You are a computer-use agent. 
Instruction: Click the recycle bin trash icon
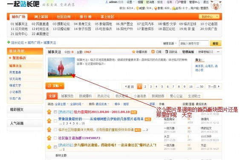[167, 52]
